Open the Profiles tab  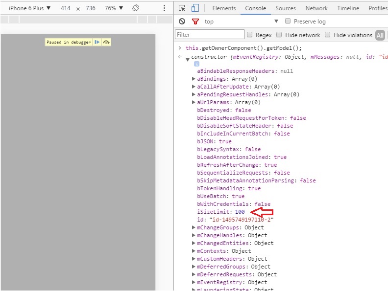[x=378, y=8]
